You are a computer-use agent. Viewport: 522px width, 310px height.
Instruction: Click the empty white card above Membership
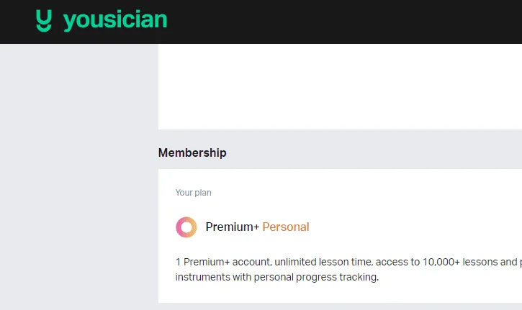tap(340, 86)
